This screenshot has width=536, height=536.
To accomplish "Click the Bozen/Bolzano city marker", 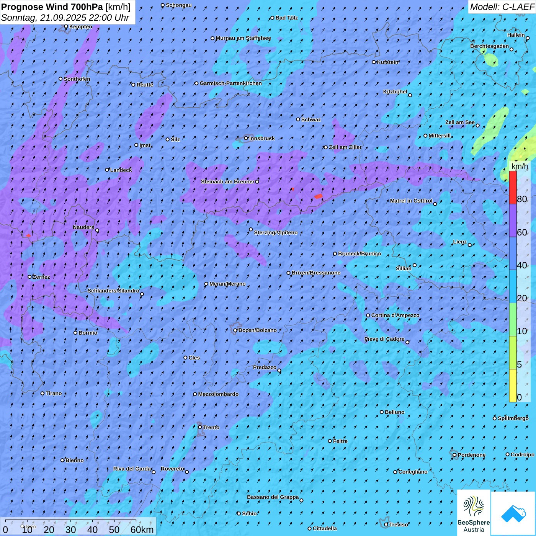I will pyautogui.click(x=235, y=330).
